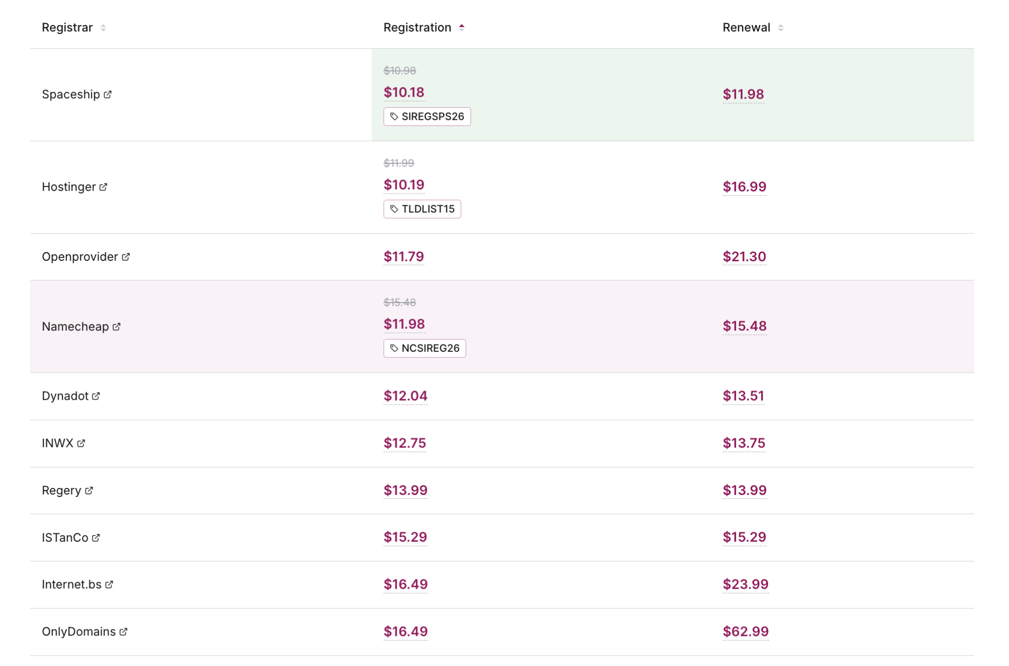Click tag icon in TLDLIST15 coupon
The height and width of the screenshot is (666, 1009).
coord(394,209)
